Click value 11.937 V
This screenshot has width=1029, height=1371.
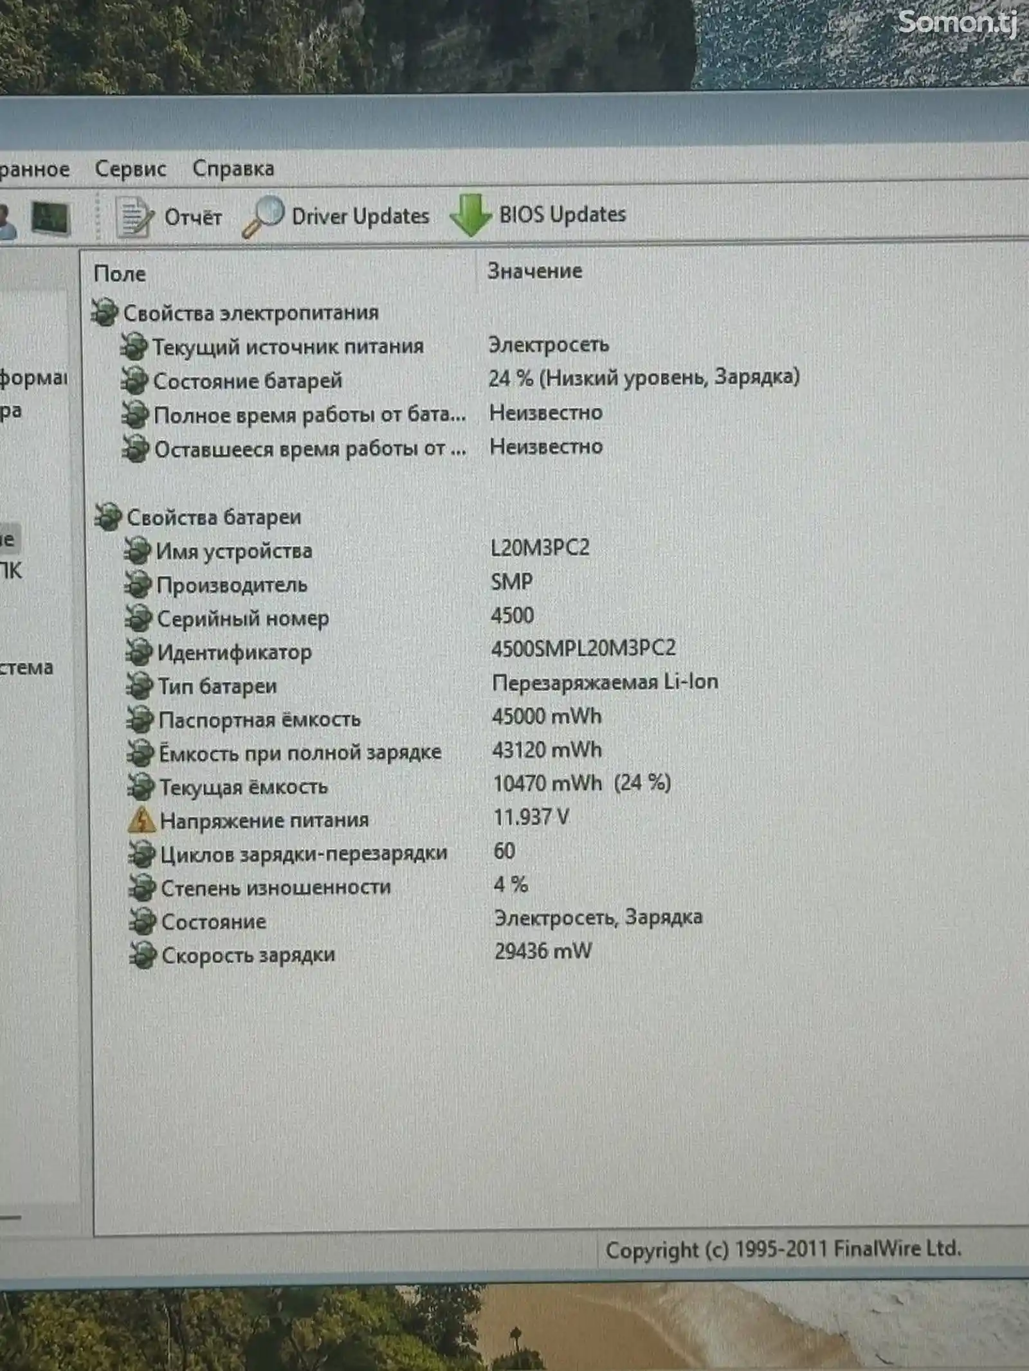click(531, 818)
